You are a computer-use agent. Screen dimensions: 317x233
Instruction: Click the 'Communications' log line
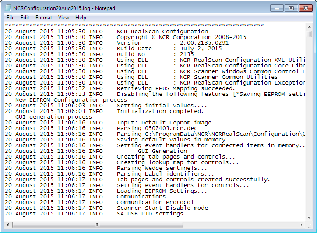point(141,197)
